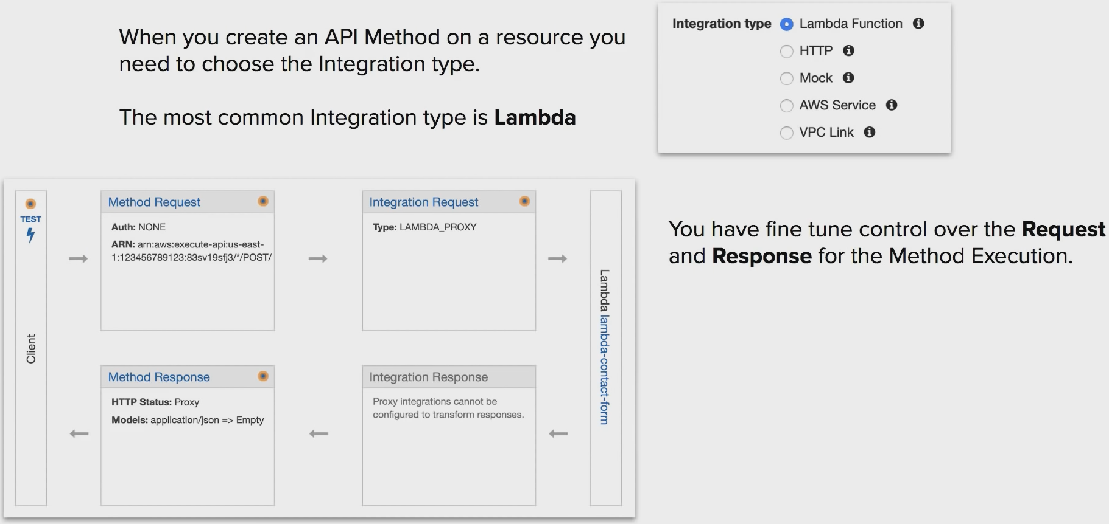Choose the Mock integration type
1109x524 pixels.
(x=787, y=78)
